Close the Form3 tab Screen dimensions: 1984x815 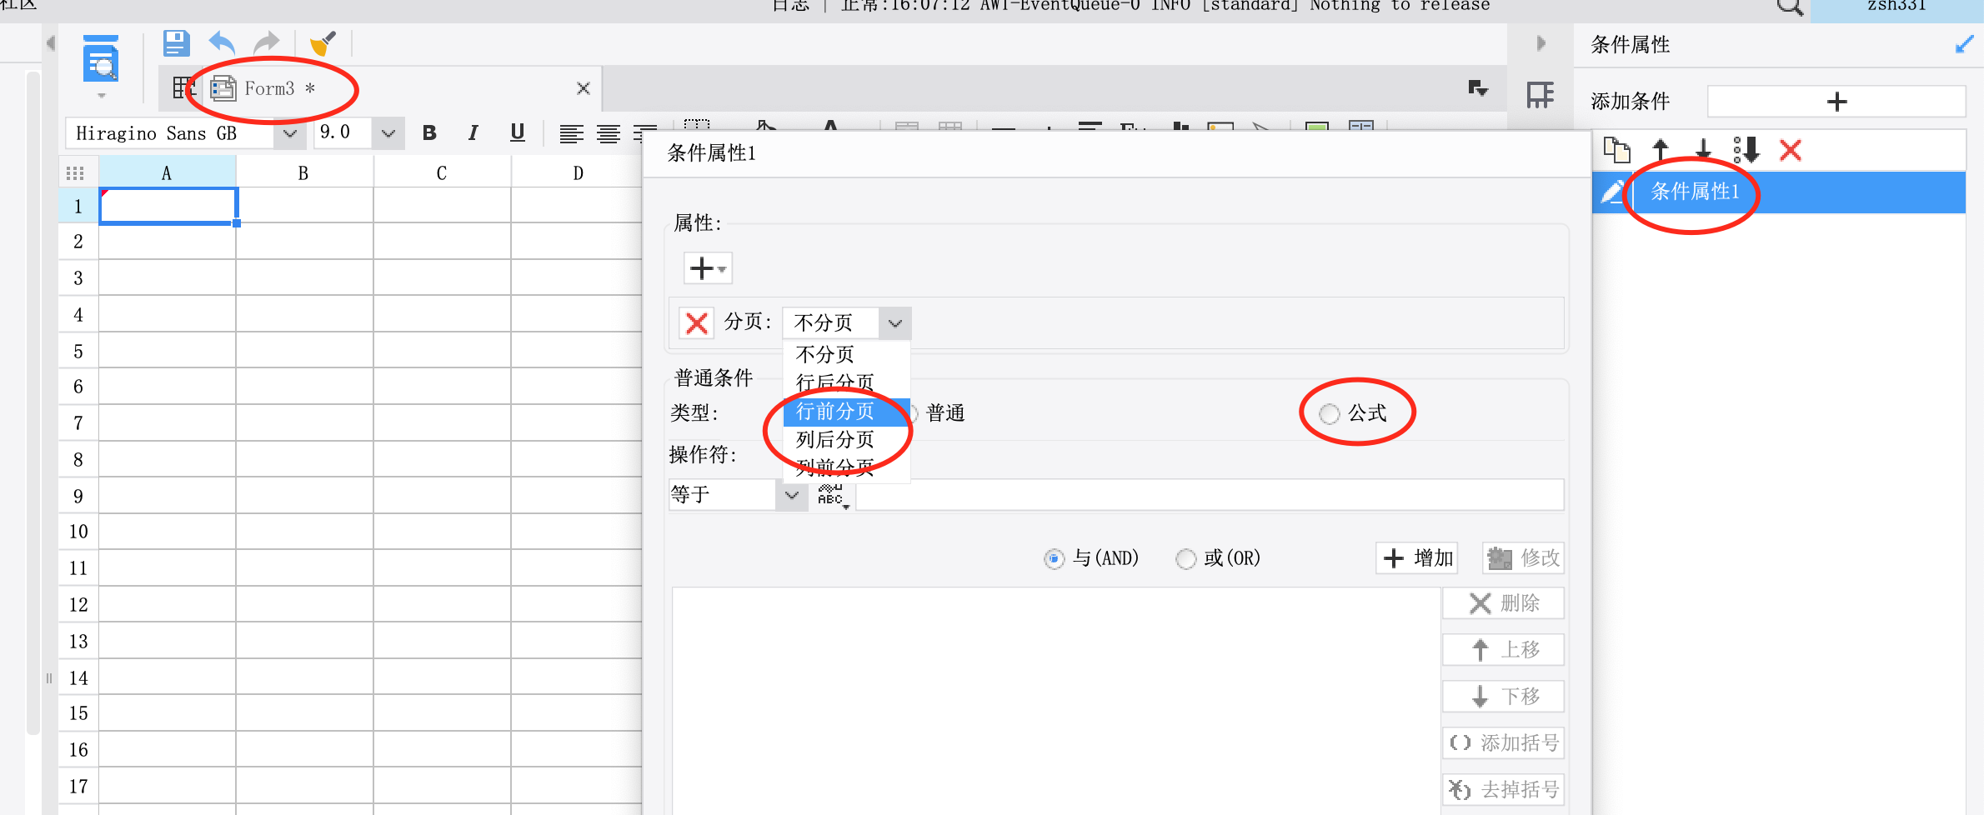point(584,88)
